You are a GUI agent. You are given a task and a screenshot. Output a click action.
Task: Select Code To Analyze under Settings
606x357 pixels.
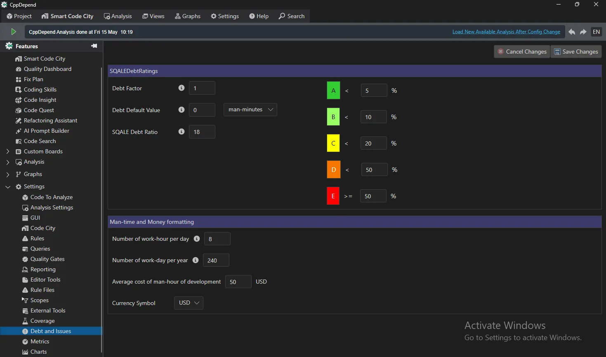click(47, 197)
